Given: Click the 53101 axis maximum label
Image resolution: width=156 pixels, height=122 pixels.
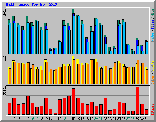Looking at the screenshot, I should (5, 91).
